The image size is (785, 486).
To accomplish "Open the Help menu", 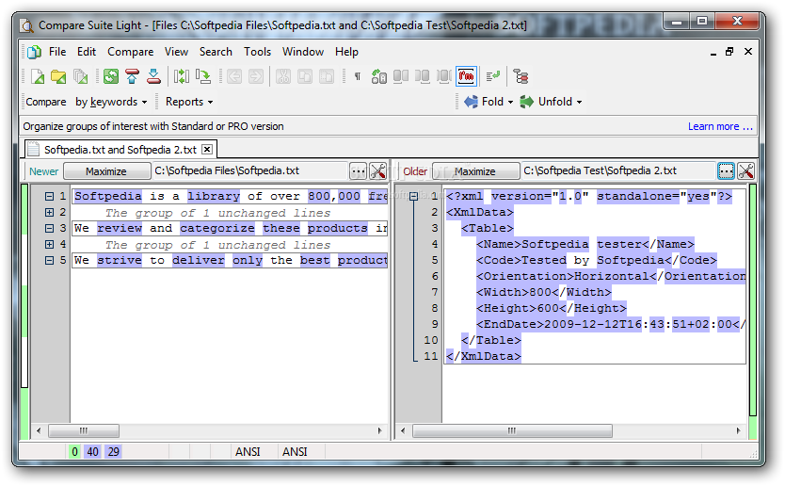I will pos(346,52).
